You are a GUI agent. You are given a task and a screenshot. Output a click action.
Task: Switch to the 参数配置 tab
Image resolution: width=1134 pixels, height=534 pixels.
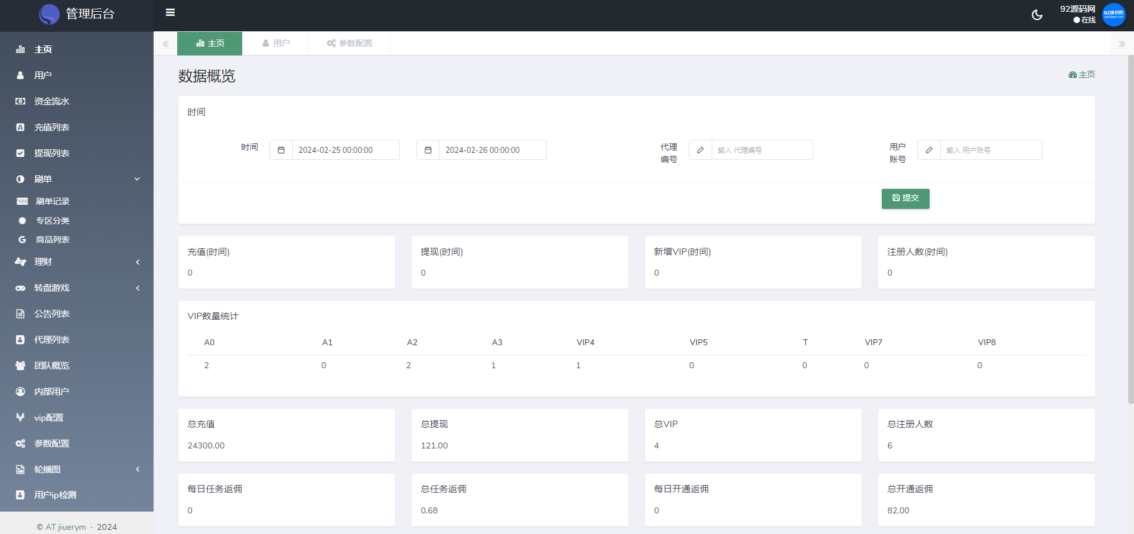click(349, 43)
